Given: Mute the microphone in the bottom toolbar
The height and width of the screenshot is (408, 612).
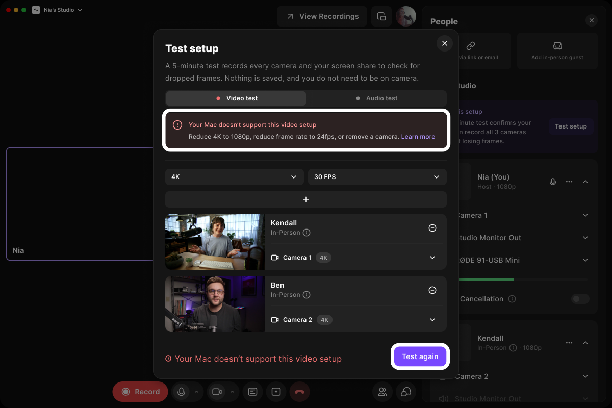Looking at the screenshot, I should tap(181, 392).
